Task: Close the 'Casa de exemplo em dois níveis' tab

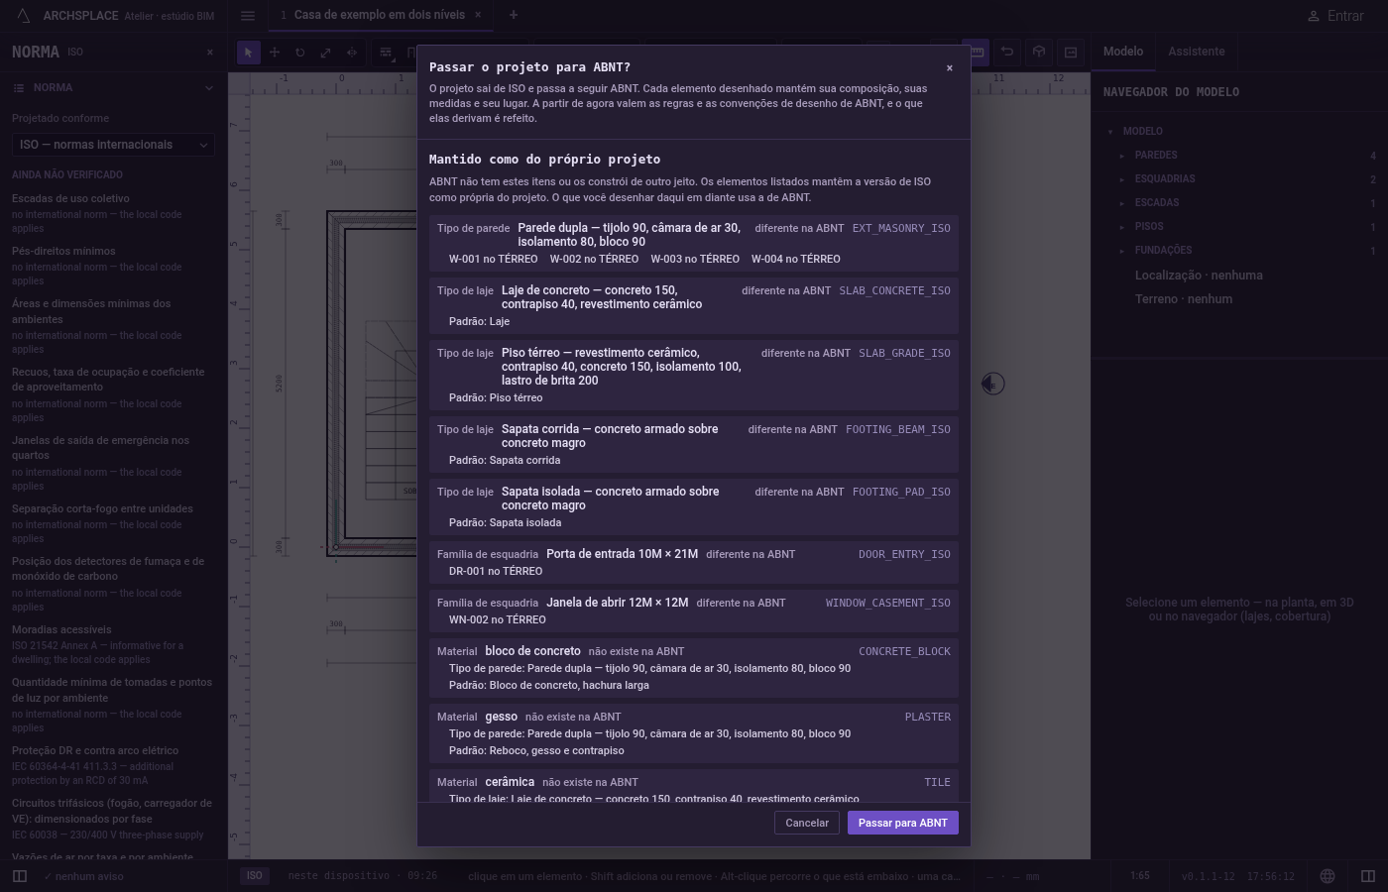Action: tap(478, 15)
